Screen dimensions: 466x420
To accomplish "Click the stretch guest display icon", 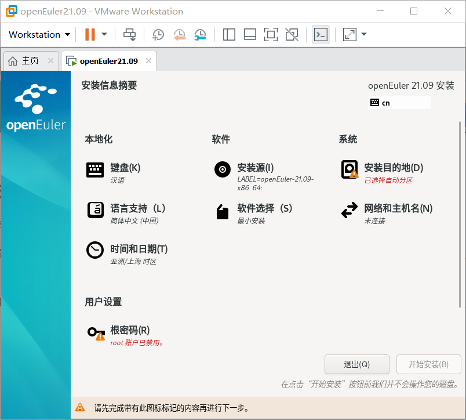I will pos(349,34).
